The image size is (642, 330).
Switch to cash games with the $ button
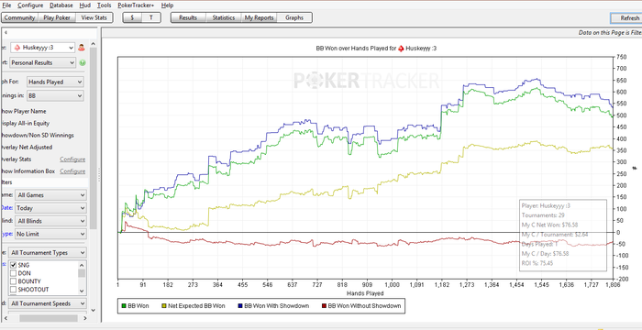pos(132,17)
